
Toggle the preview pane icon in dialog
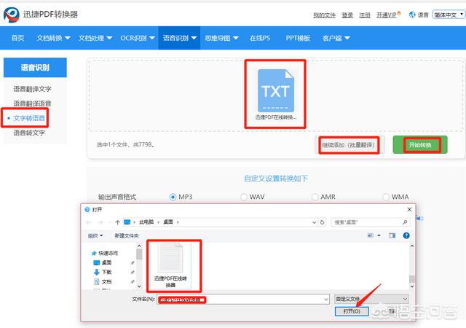pos(392,235)
